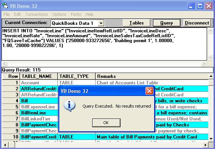
Task: Open the Connections menu
Action: (37, 14)
